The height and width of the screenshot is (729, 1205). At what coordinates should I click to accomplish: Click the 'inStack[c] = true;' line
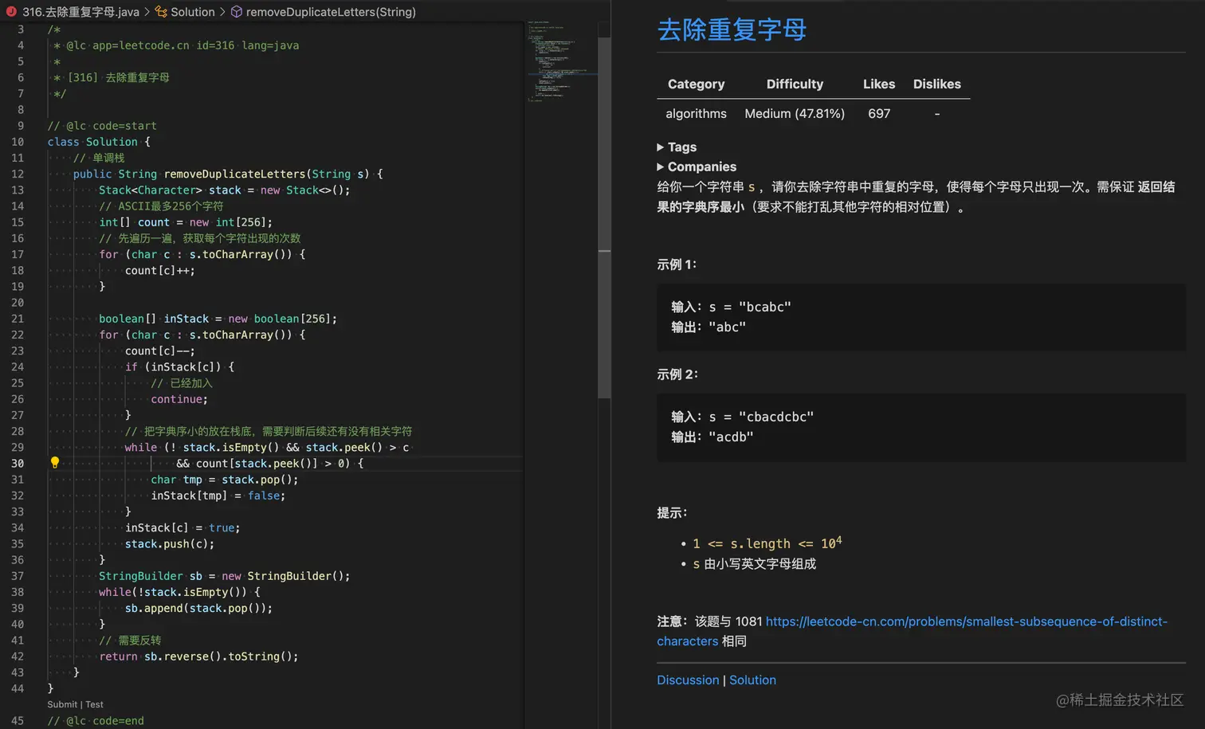coord(183,527)
